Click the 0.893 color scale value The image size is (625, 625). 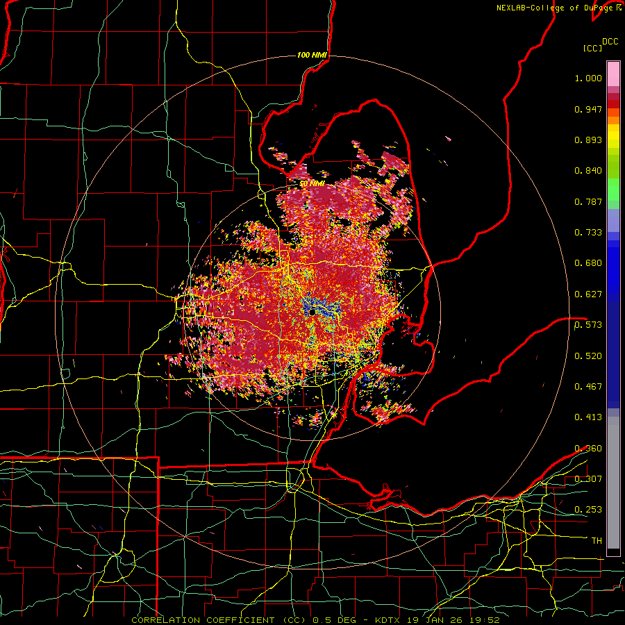(x=588, y=140)
